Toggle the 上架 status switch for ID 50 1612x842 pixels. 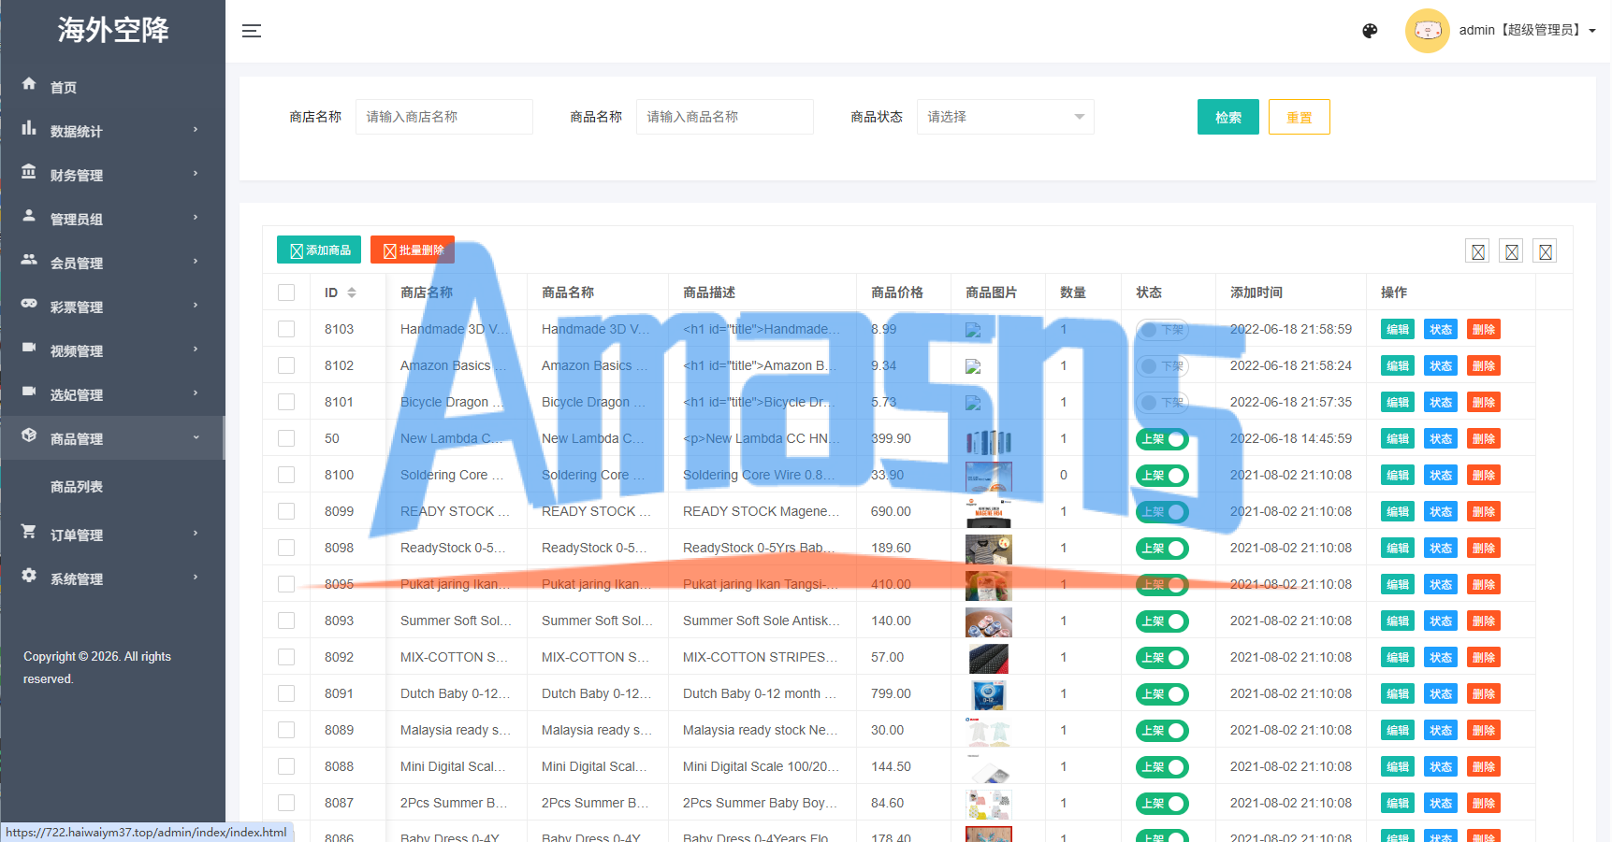coord(1162,439)
